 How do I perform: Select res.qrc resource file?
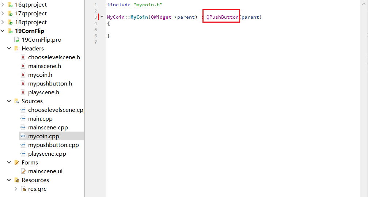[x=37, y=189]
